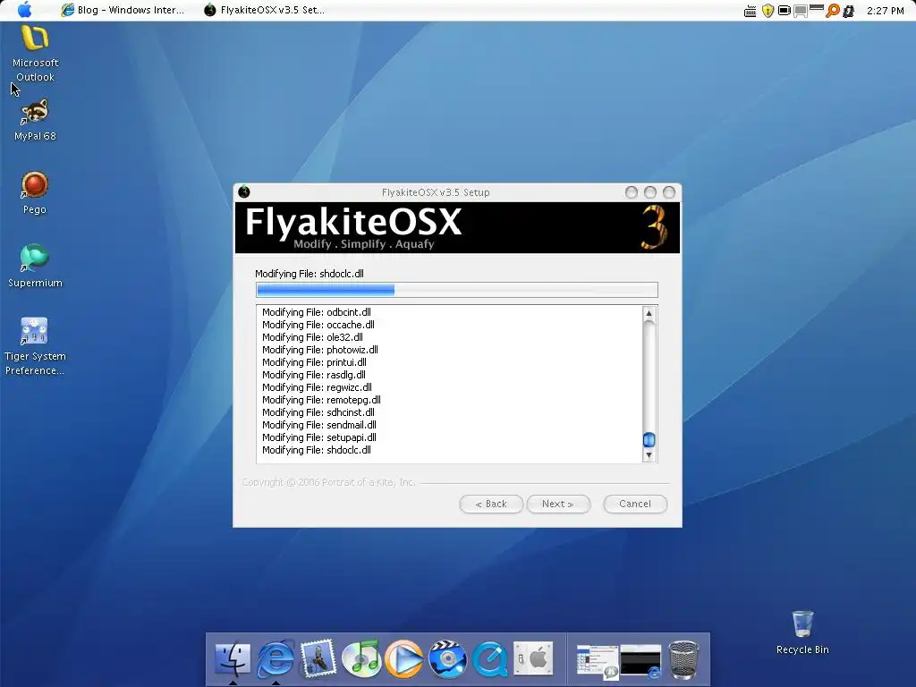Click the Back button in setup
This screenshot has width=916, height=687.
491,504
